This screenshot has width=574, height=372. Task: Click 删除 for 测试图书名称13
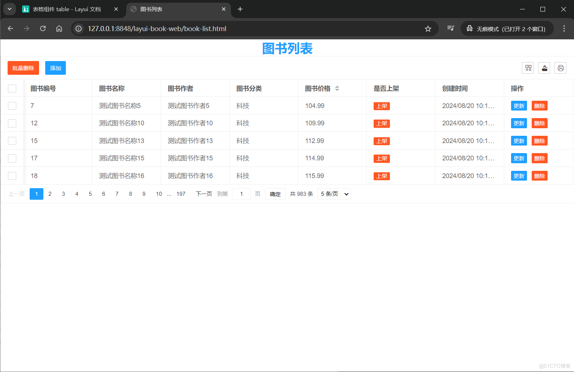click(539, 141)
